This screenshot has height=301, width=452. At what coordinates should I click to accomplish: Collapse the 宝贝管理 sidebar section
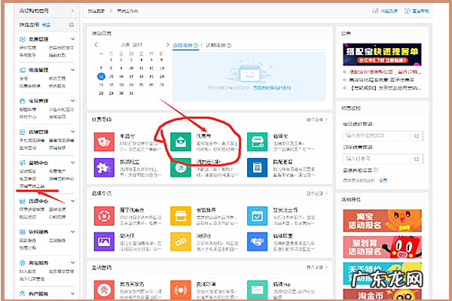click(x=72, y=101)
